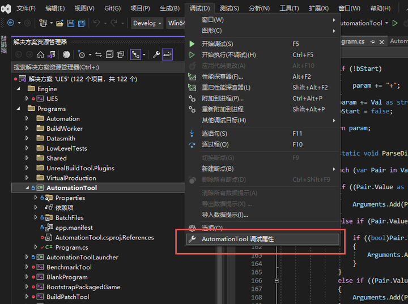Screen dimensions: 408x304
Task: Choose 开始调试(S) from the Debug menu
Action: [x=217, y=44]
